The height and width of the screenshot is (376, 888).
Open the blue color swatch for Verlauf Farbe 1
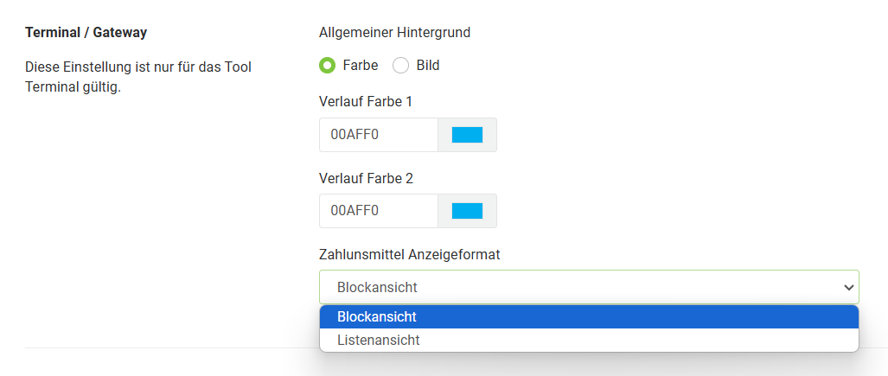(x=467, y=135)
